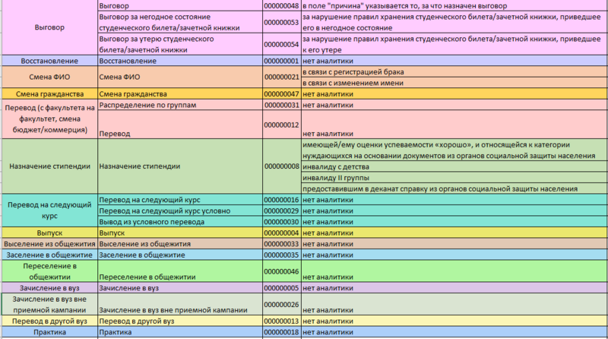Select the 'Вывод из условного перевода' cell
Screen dimensions: 608x339
pos(179,221)
